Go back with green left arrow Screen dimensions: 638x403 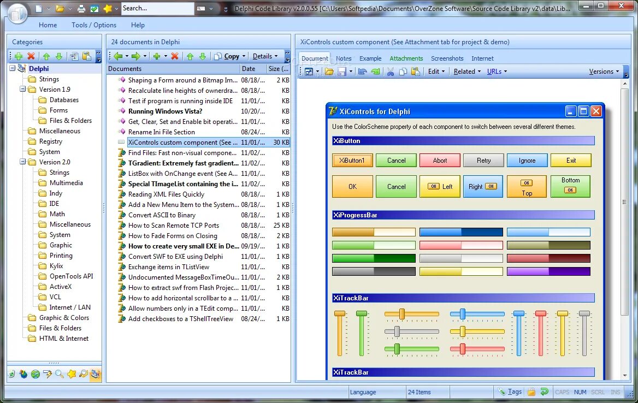point(118,56)
